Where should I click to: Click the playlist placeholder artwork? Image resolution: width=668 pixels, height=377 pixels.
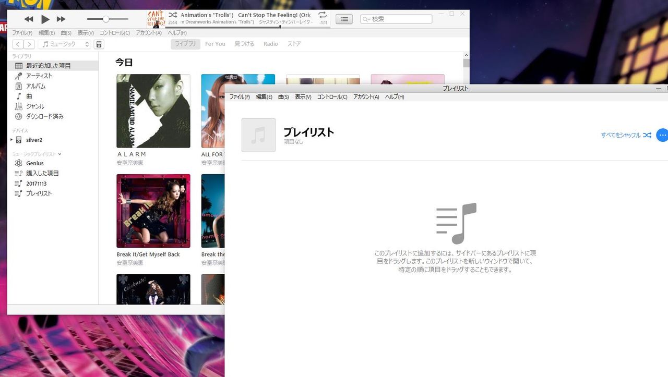(258, 135)
